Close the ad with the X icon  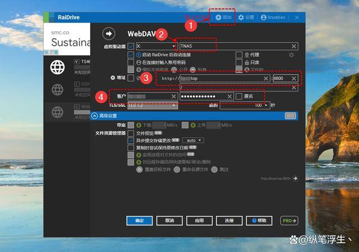coord(47,52)
